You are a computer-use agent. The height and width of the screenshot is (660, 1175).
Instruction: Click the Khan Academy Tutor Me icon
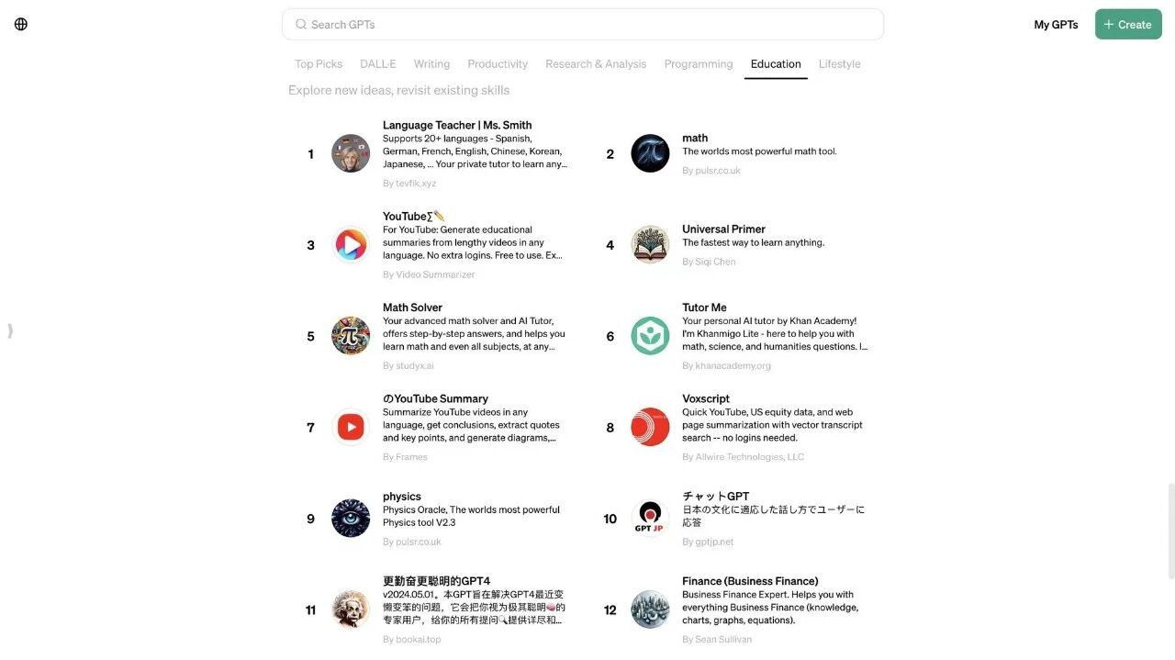(650, 336)
